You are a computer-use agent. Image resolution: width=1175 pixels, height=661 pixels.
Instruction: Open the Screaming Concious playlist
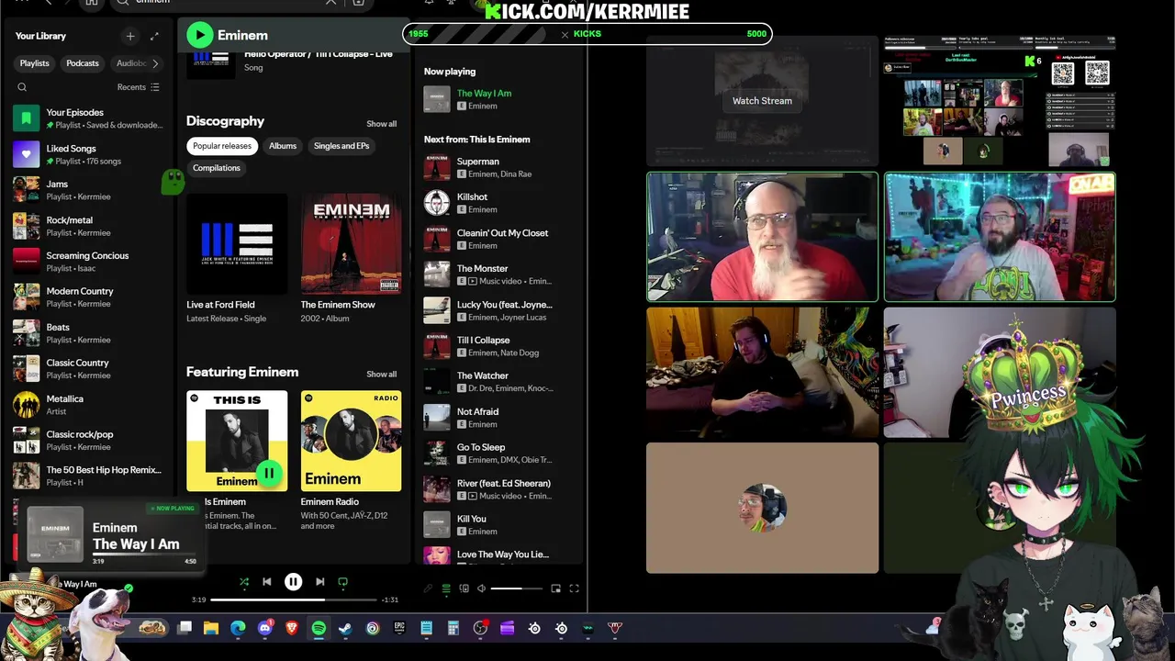87,262
